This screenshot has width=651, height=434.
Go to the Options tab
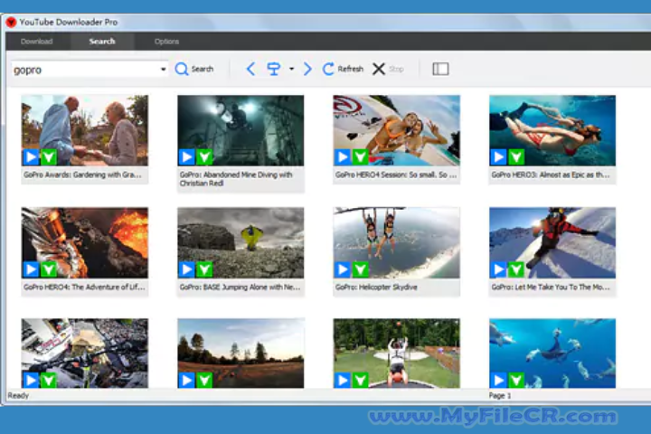[x=166, y=42]
